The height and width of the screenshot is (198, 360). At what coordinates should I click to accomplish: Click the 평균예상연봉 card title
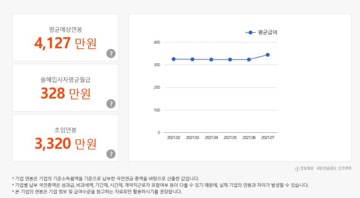pos(65,29)
